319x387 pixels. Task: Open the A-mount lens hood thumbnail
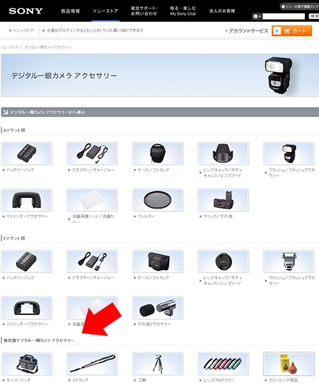coord(223,153)
